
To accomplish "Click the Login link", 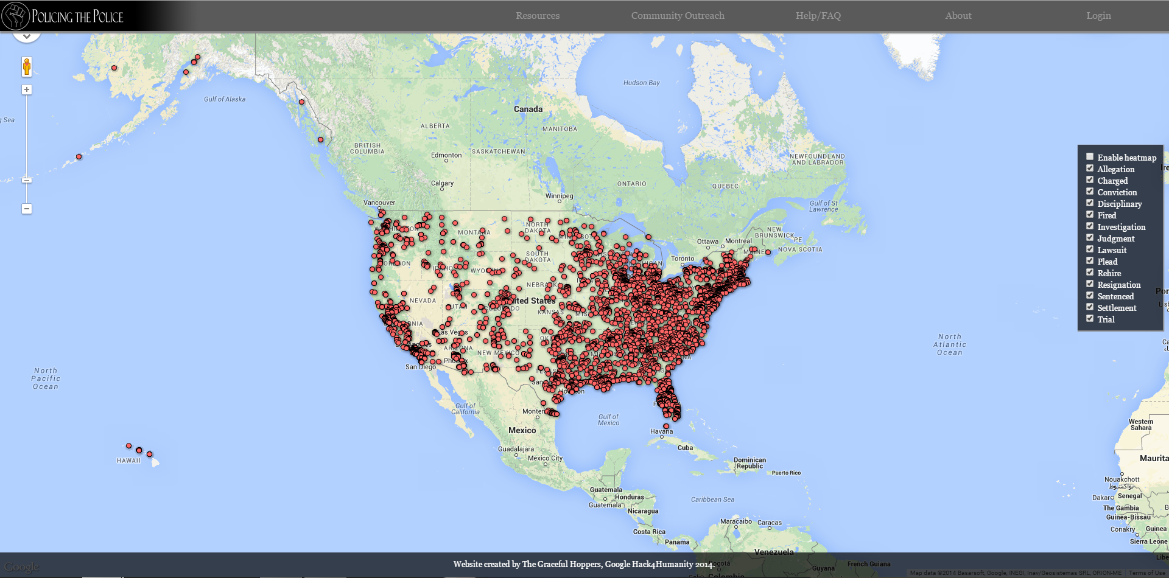I will [1099, 16].
